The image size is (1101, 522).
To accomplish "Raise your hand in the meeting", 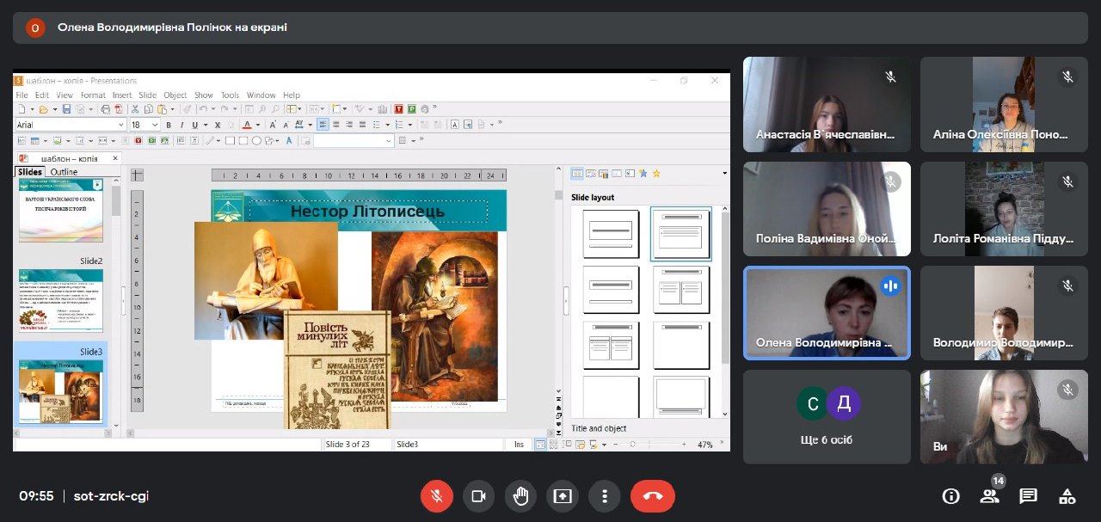I will point(520,496).
